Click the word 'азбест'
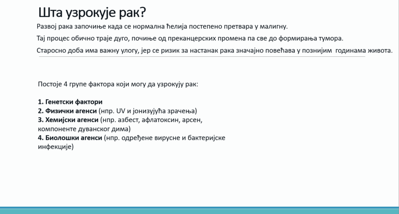The width and height of the screenshot is (399, 214). click(125, 119)
